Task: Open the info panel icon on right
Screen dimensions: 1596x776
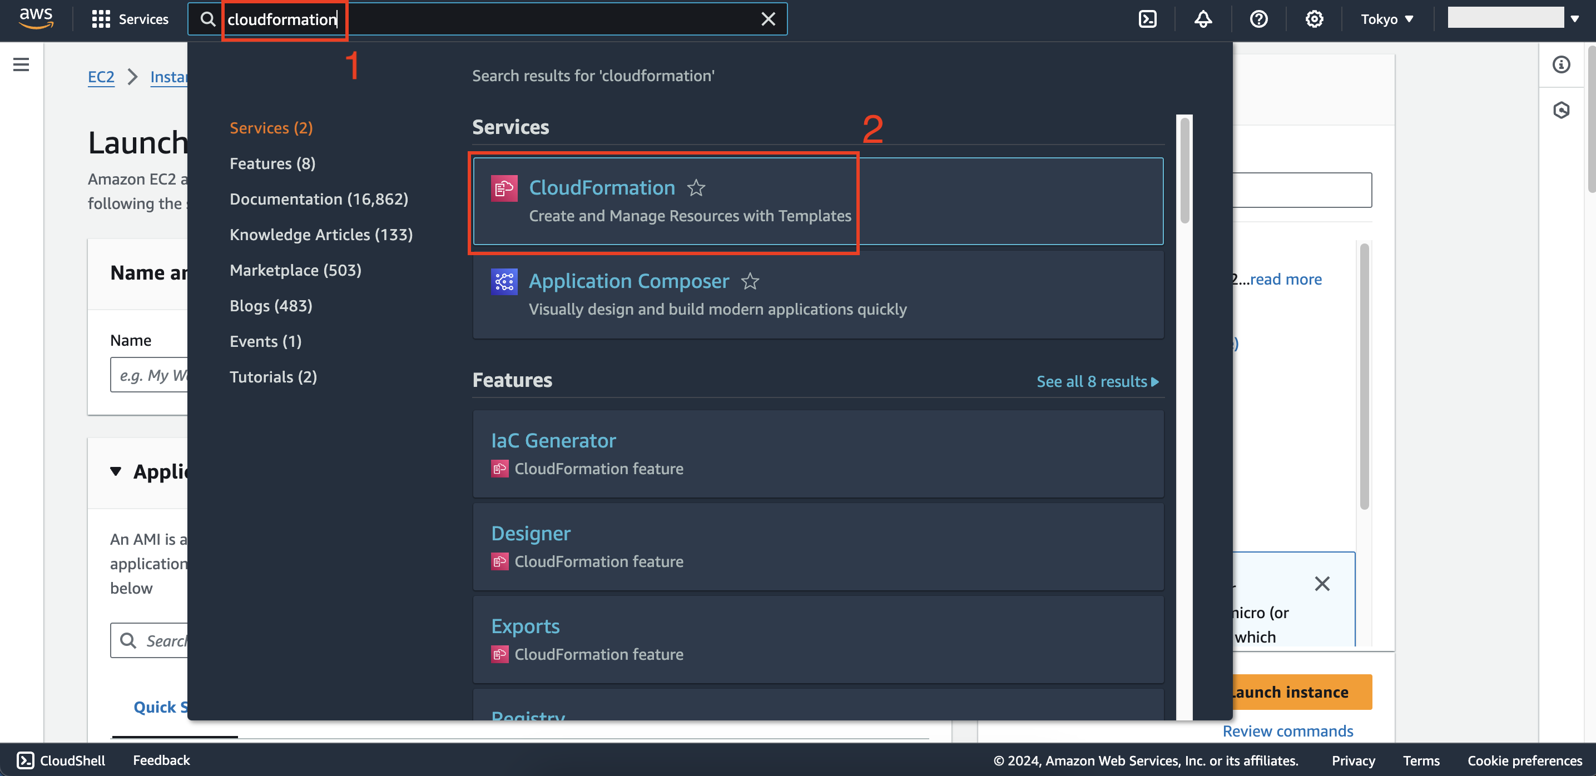Action: [x=1560, y=64]
